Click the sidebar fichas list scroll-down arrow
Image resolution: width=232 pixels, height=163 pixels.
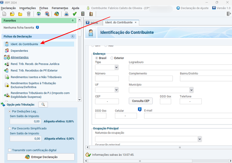point(79,100)
